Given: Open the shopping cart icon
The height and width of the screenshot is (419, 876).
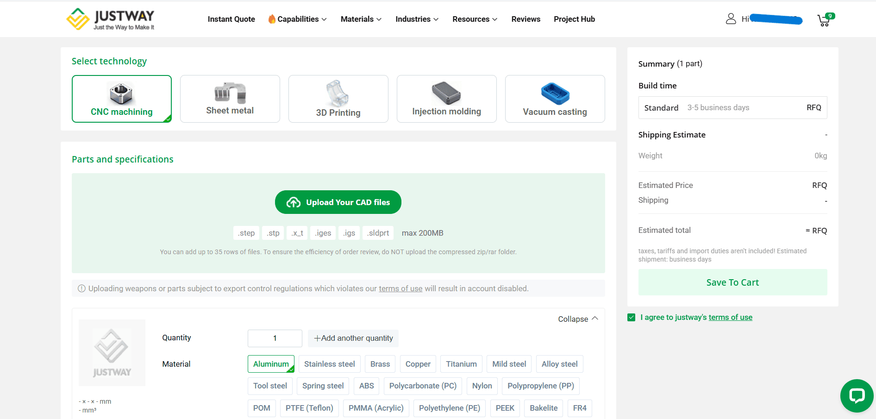Looking at the screenshot, I should point(825,20).
